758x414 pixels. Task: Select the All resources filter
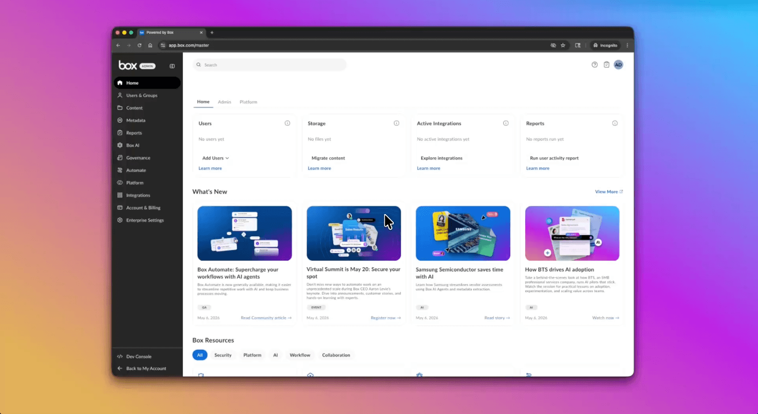(200, 355)
